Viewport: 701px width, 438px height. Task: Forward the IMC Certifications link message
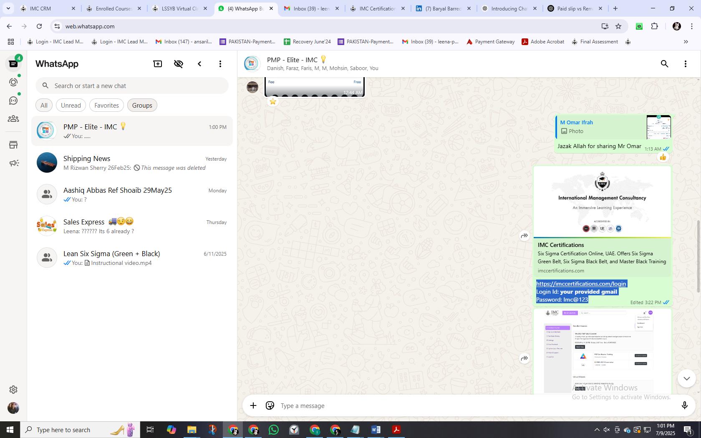pos(524,236)
